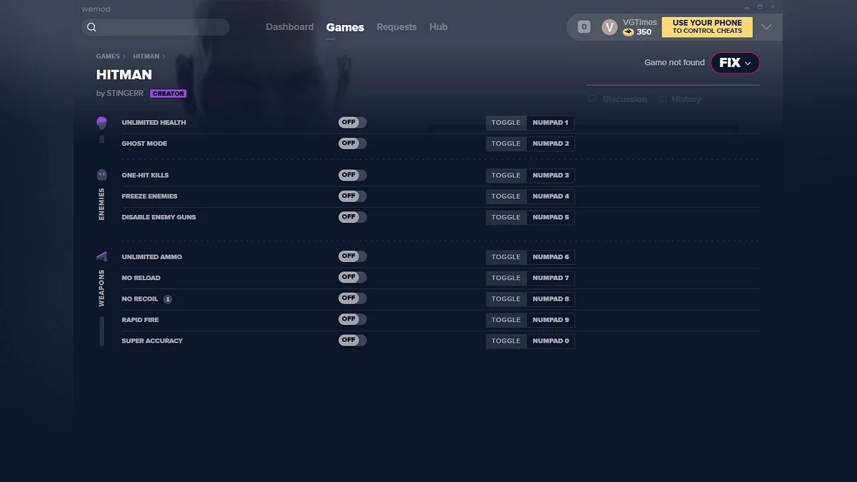Open the Toggle action for Unlimited Health hotkey
Viewport: 857px width, 482px height.
pyautogui.click(x=506, y=123)
